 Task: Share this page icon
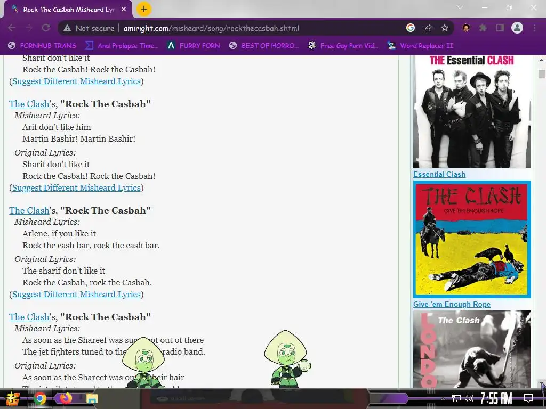pyautogui.click(x=428, y=28)
